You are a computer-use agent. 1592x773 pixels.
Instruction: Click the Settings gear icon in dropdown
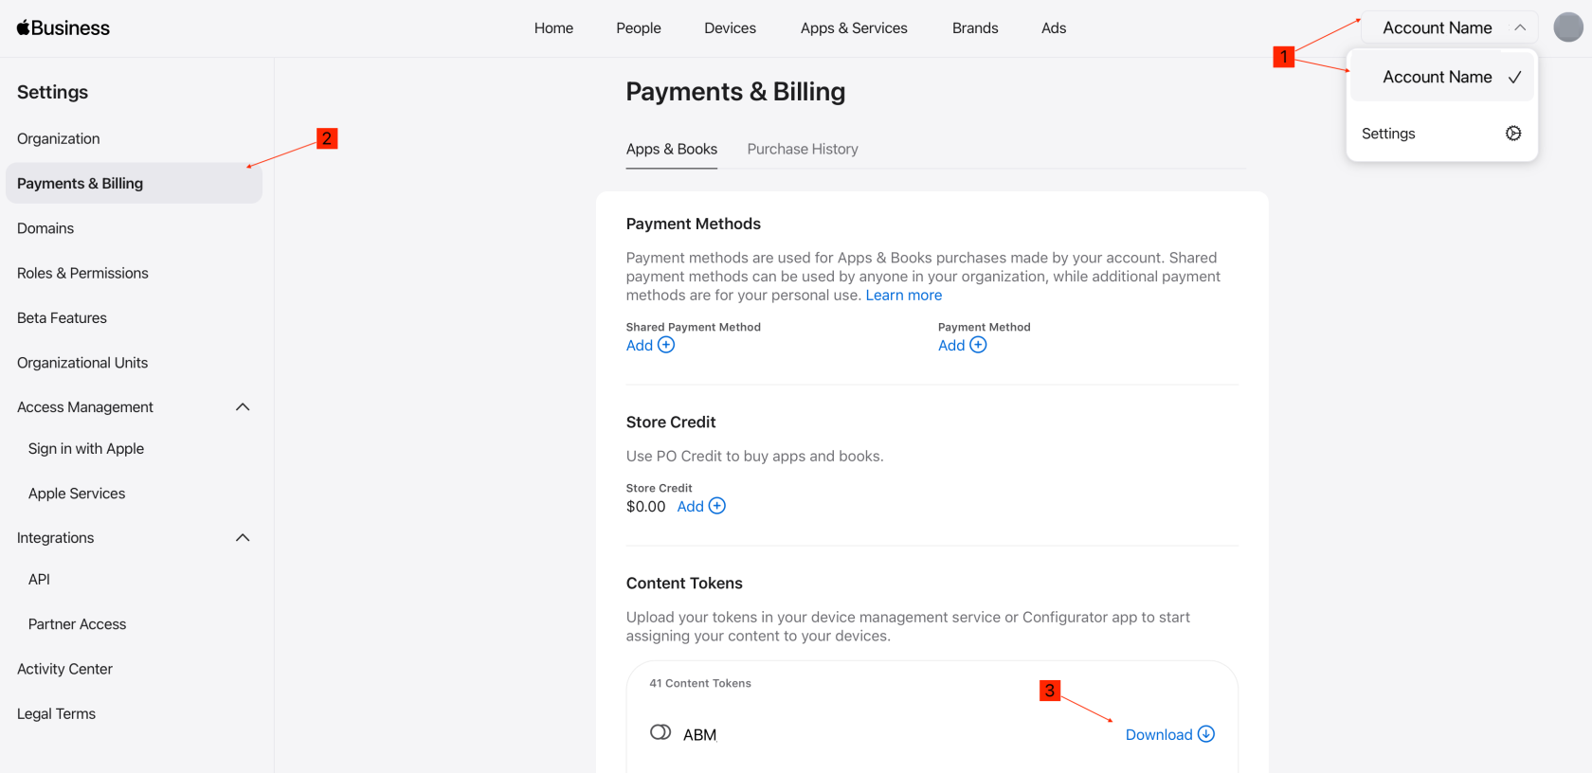pos(1513,134)
